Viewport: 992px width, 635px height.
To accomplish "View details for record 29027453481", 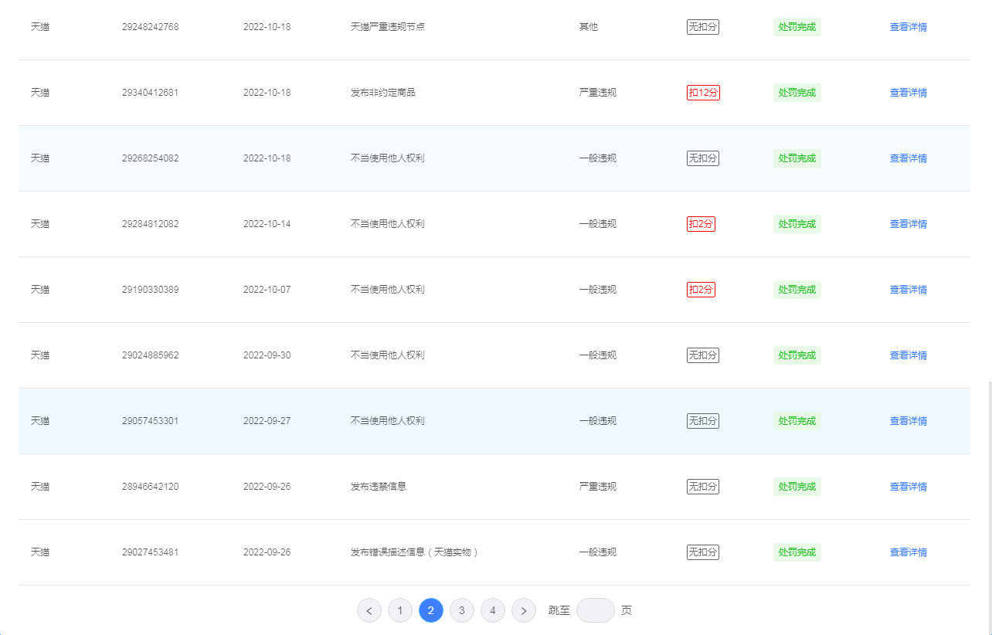I will coord(908,552).
